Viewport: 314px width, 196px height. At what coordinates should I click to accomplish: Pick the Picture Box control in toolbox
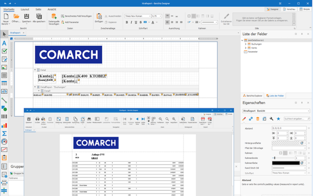(4, 67)
